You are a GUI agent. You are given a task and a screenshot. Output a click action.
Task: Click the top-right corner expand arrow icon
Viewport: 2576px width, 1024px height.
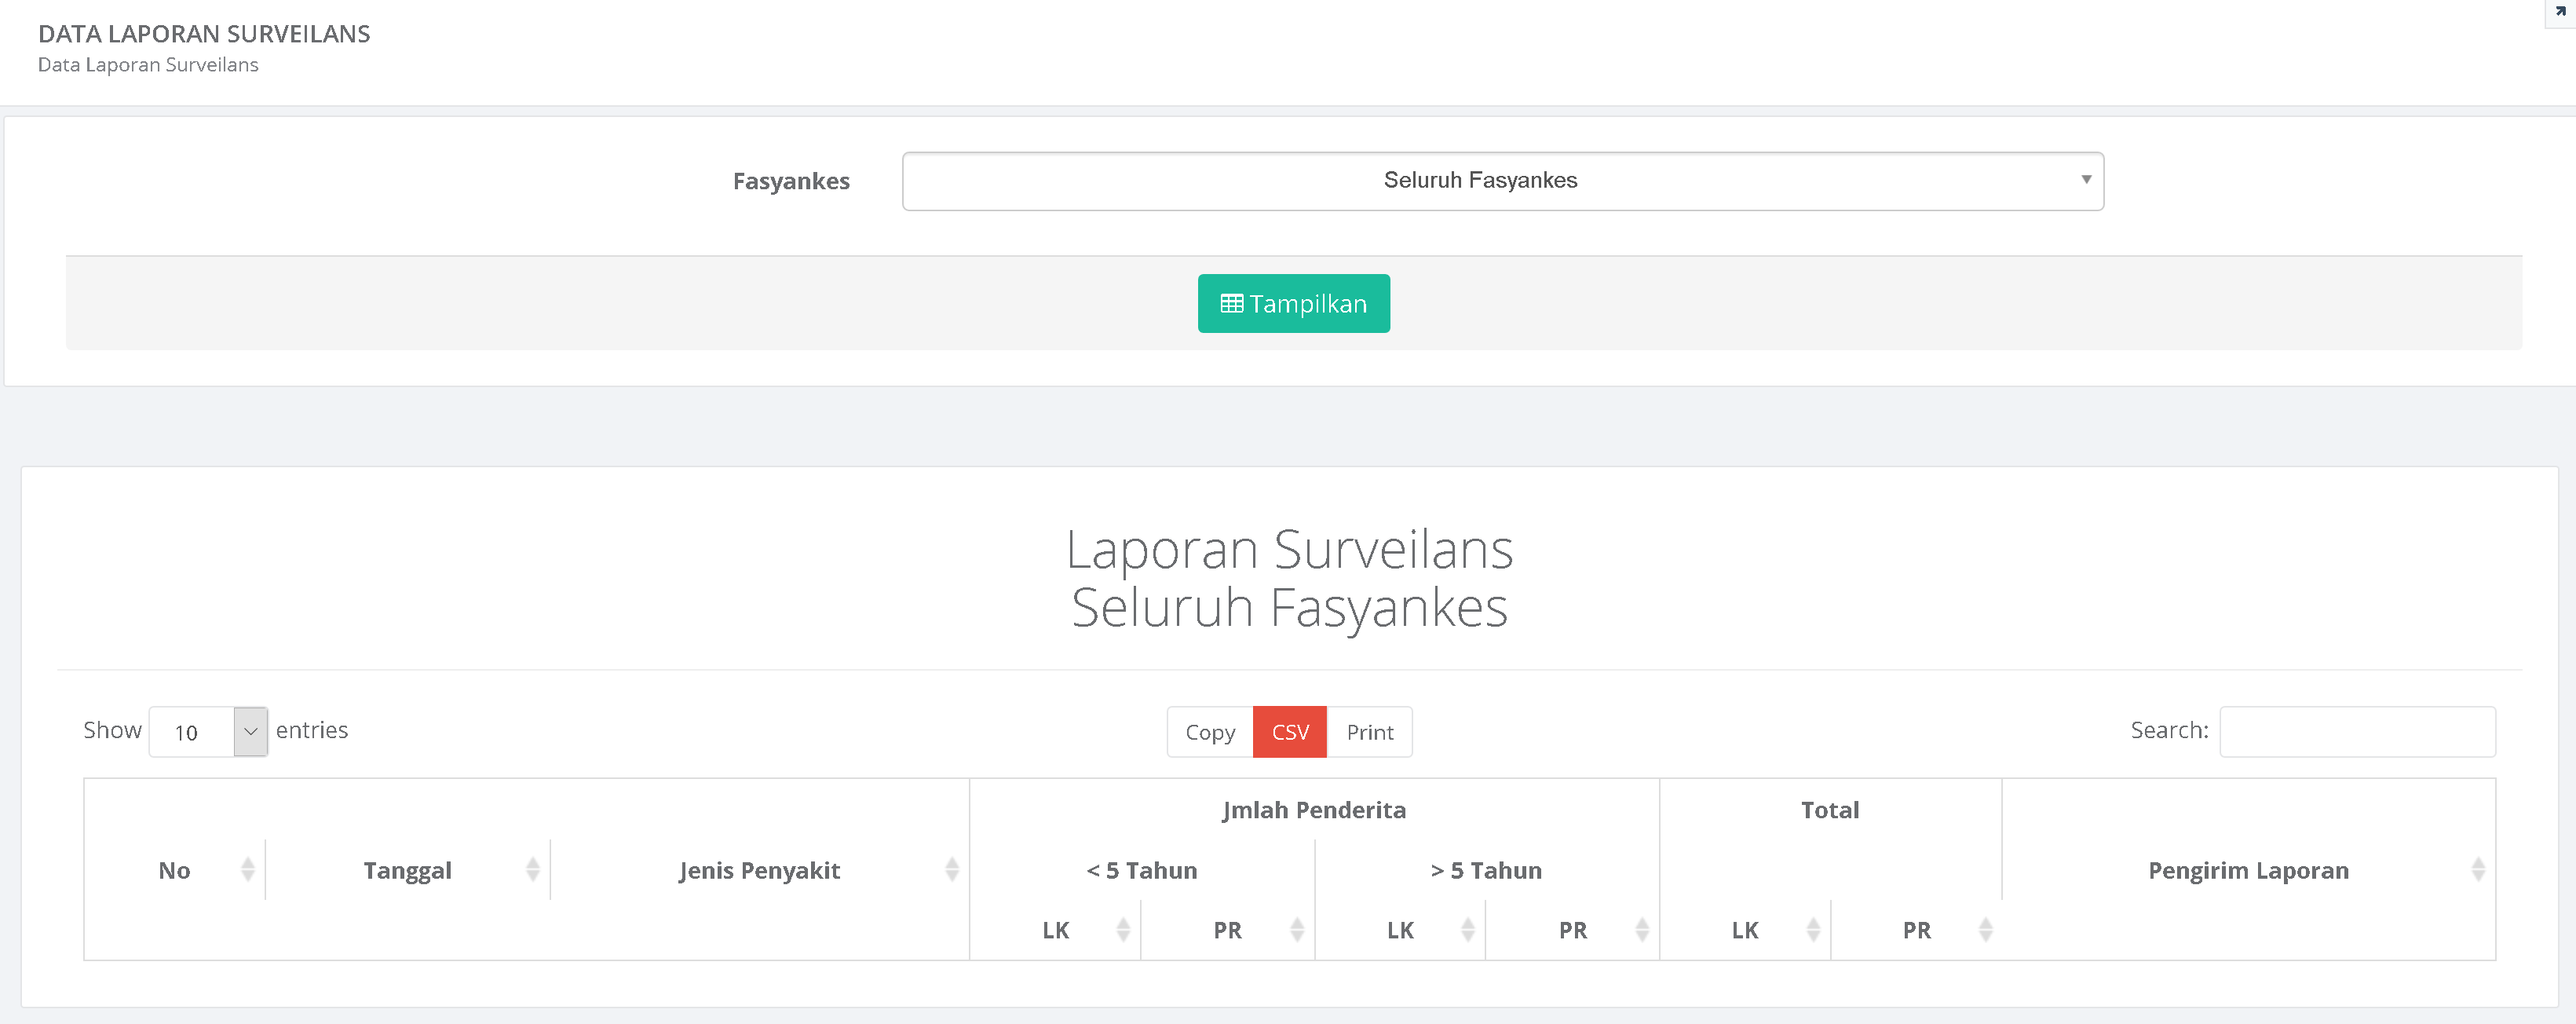[2560, 12]
